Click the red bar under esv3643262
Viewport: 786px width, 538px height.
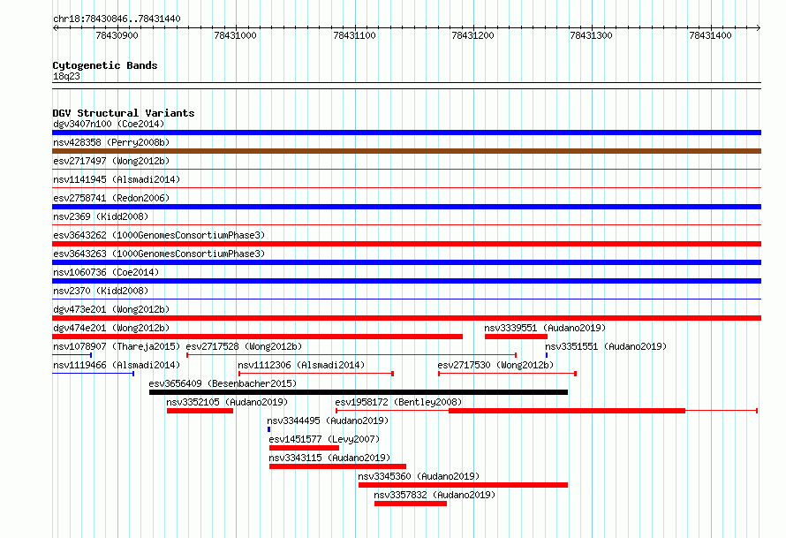[x=406, y=244]
